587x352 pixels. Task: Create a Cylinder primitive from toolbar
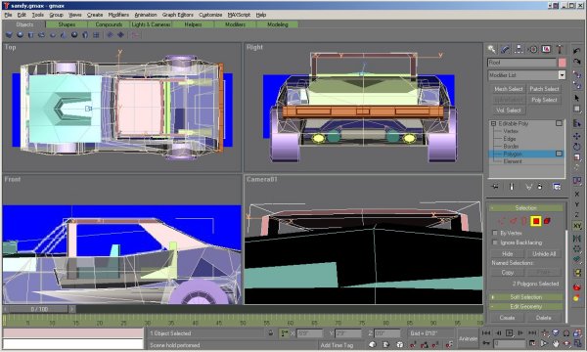[30, 35]
